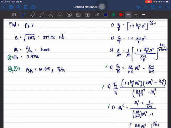The image size is (171, 128).
Task: Select the Image insert tool
Action: coord(78,15)
